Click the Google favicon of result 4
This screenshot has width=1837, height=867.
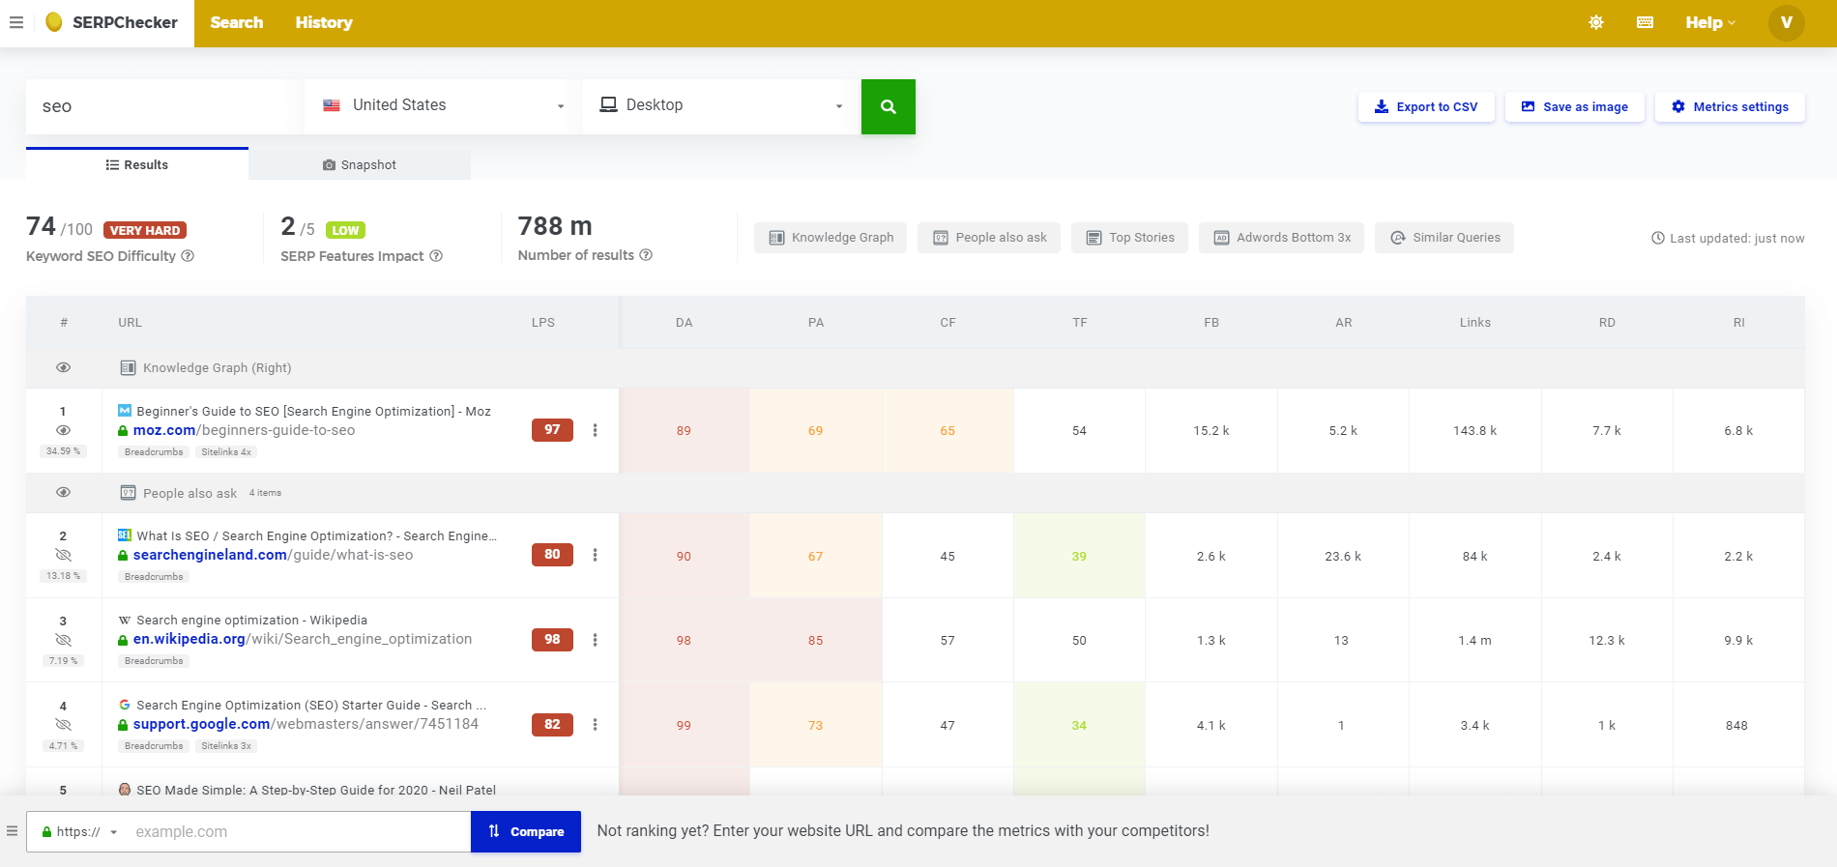coord(125,705)
